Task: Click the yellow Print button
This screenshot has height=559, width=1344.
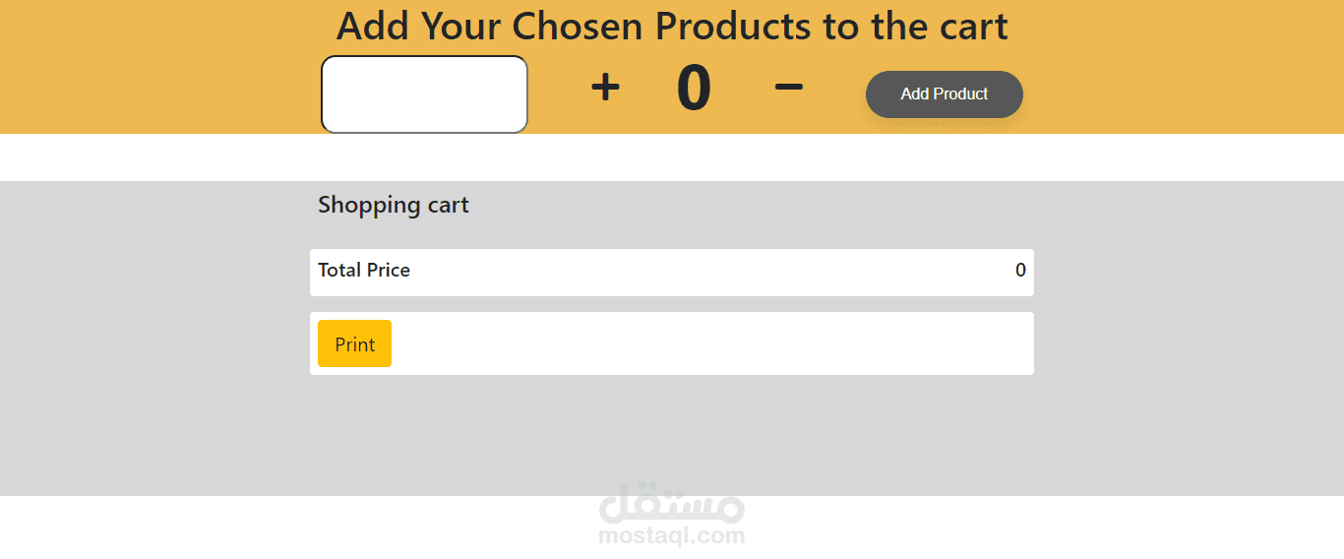Action: [354, 343]
